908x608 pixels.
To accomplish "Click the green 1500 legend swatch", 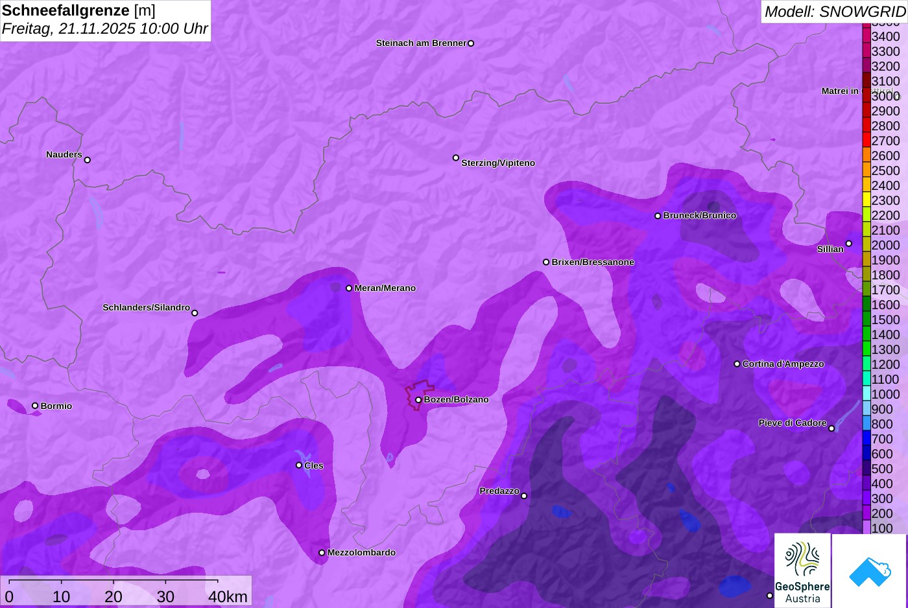I will coord(866,320).
